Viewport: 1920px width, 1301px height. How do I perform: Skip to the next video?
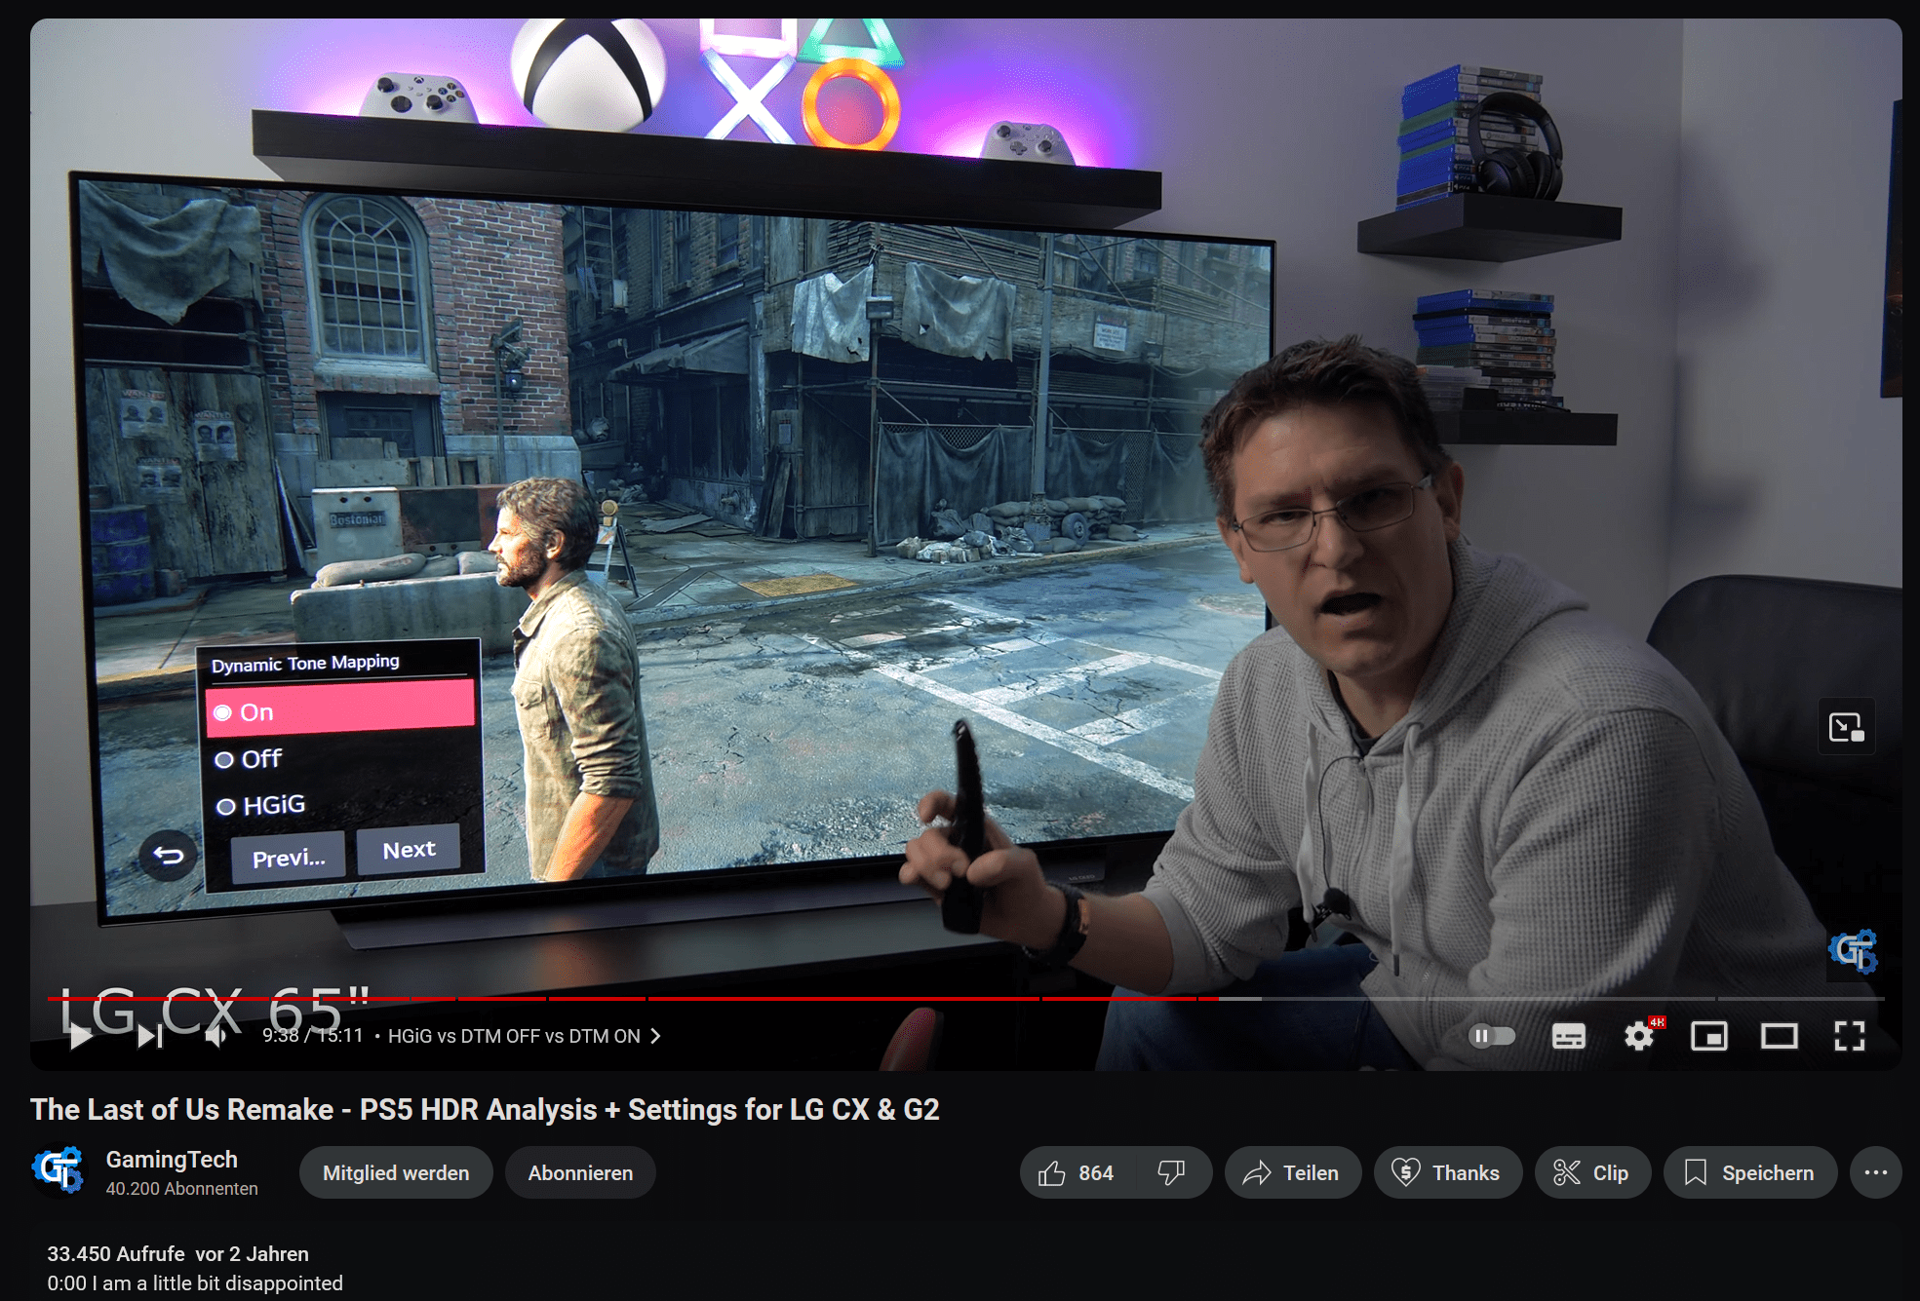tap(149, 1036)
